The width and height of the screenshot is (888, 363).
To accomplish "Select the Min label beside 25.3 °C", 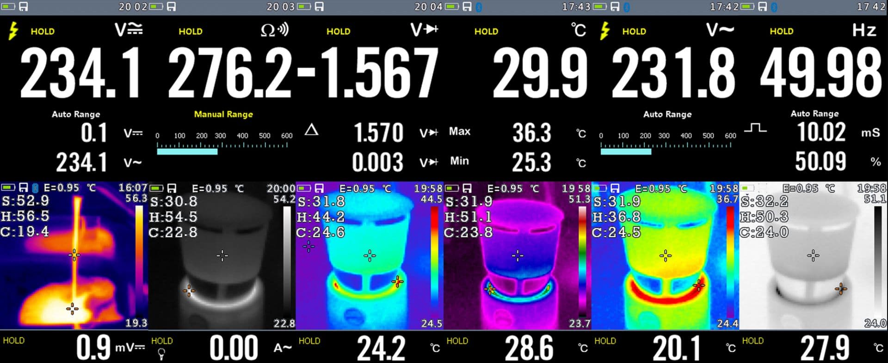I will (459, 161).
